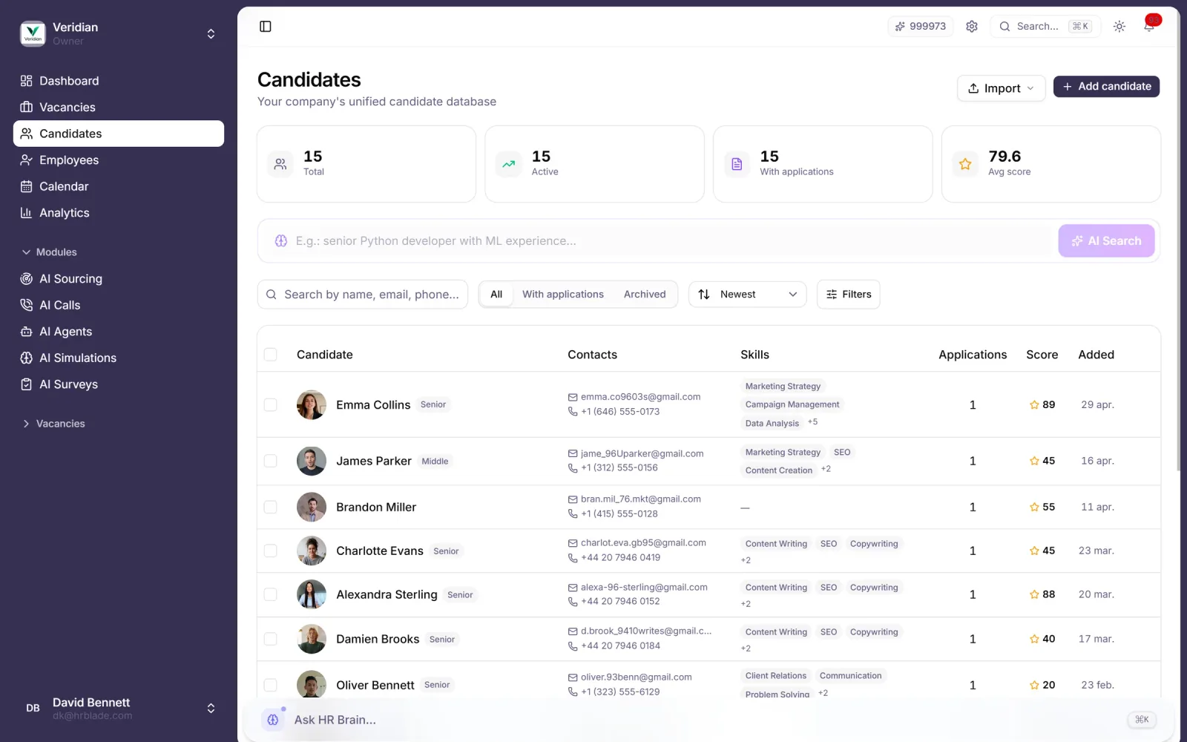Open AI Surveys module

click(x=119, y=384)
